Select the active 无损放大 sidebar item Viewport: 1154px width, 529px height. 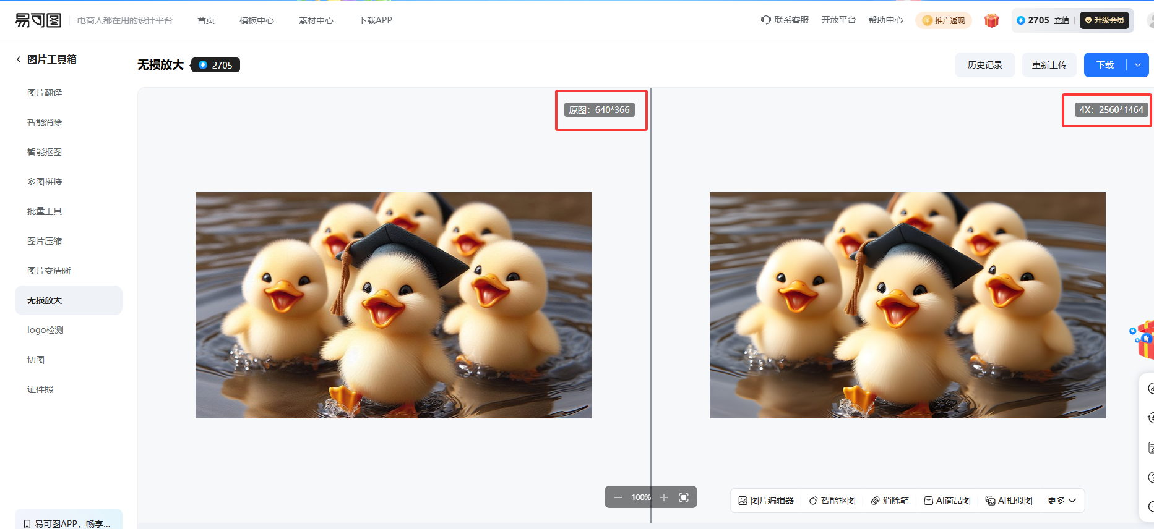click(69, 300)
